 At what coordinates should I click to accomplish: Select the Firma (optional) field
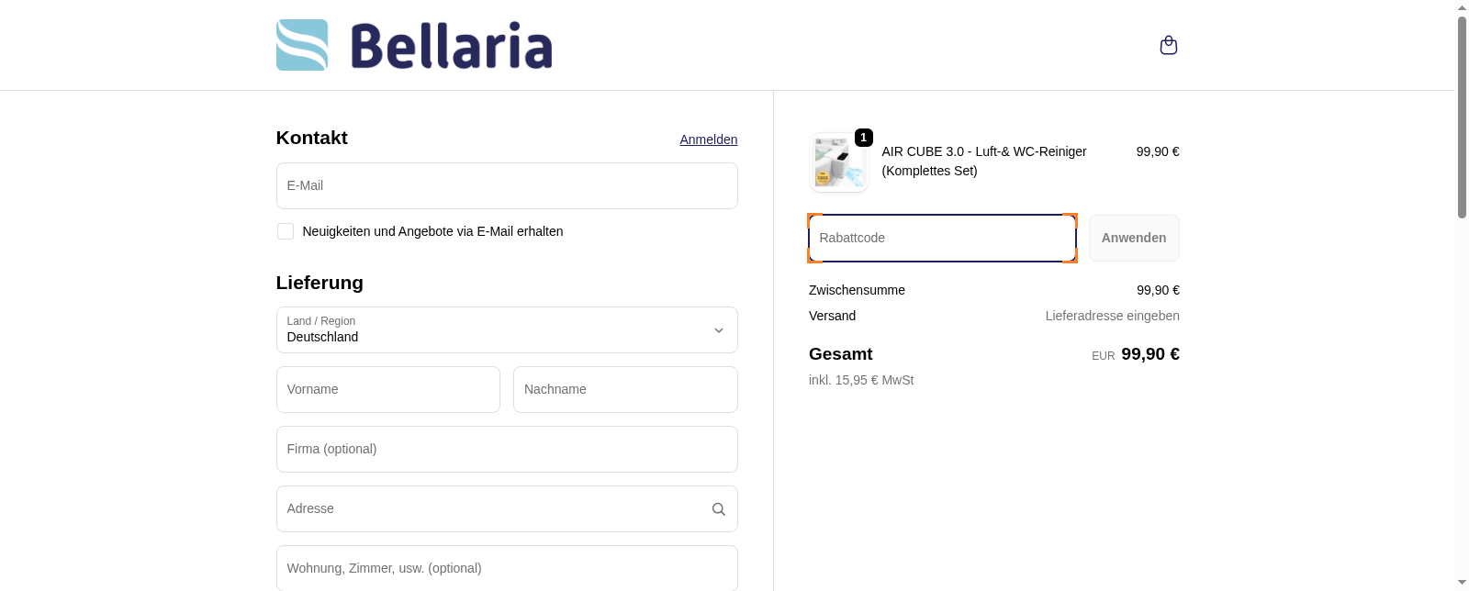point(507,449)
